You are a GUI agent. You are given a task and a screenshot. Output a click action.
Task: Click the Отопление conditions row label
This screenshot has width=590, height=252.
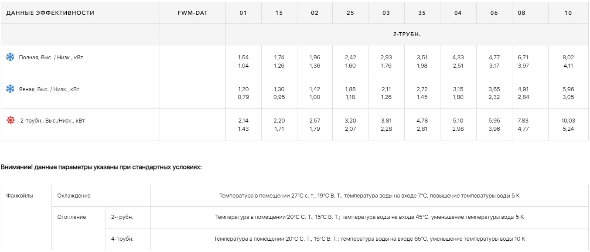click(72, 217)
